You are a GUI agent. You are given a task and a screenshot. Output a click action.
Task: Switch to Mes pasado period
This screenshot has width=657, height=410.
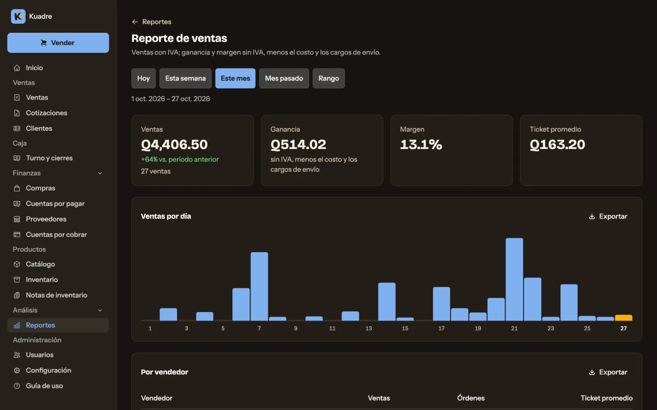pos(284,78)
